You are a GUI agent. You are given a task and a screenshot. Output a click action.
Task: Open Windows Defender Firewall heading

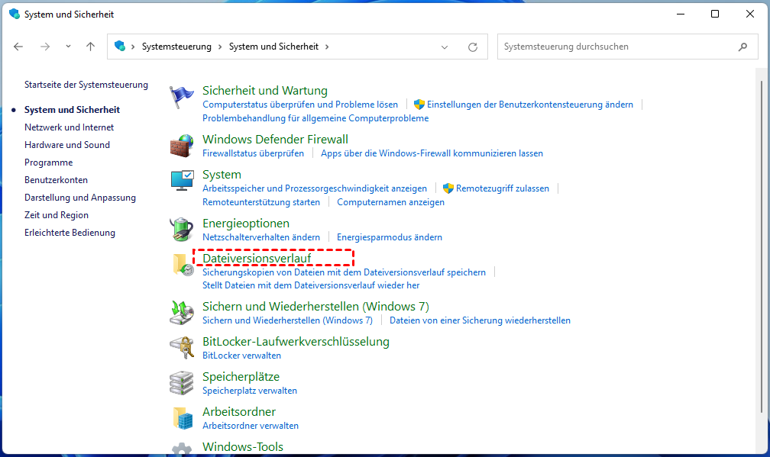(275, 140)
